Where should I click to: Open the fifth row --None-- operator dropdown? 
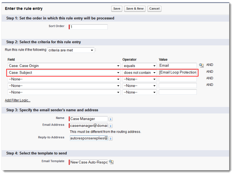pos(140,92)
